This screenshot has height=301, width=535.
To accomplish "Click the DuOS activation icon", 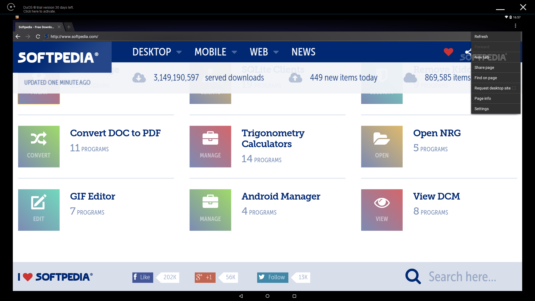I will (11, 7).
